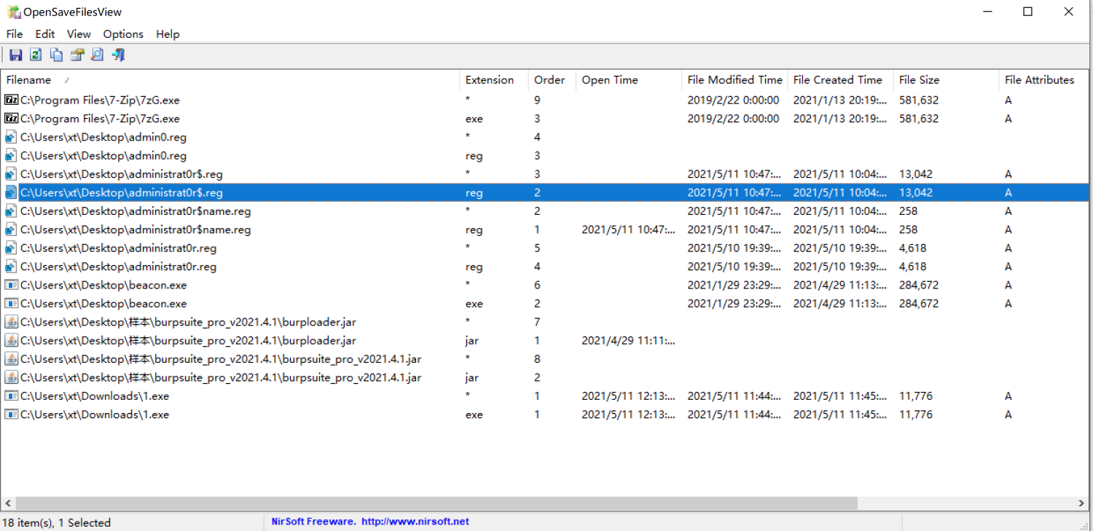Click the Save Selected Items toolbar icon

click(x=15, y=55)
